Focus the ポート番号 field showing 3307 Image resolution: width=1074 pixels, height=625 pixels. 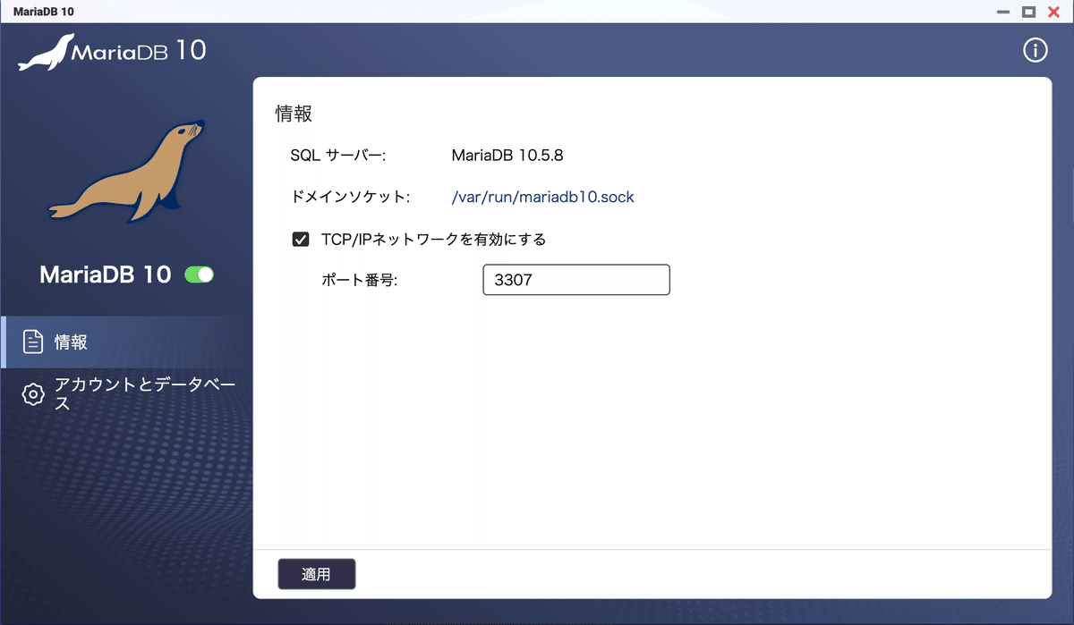pyautogui.click(x=576, y=280)
